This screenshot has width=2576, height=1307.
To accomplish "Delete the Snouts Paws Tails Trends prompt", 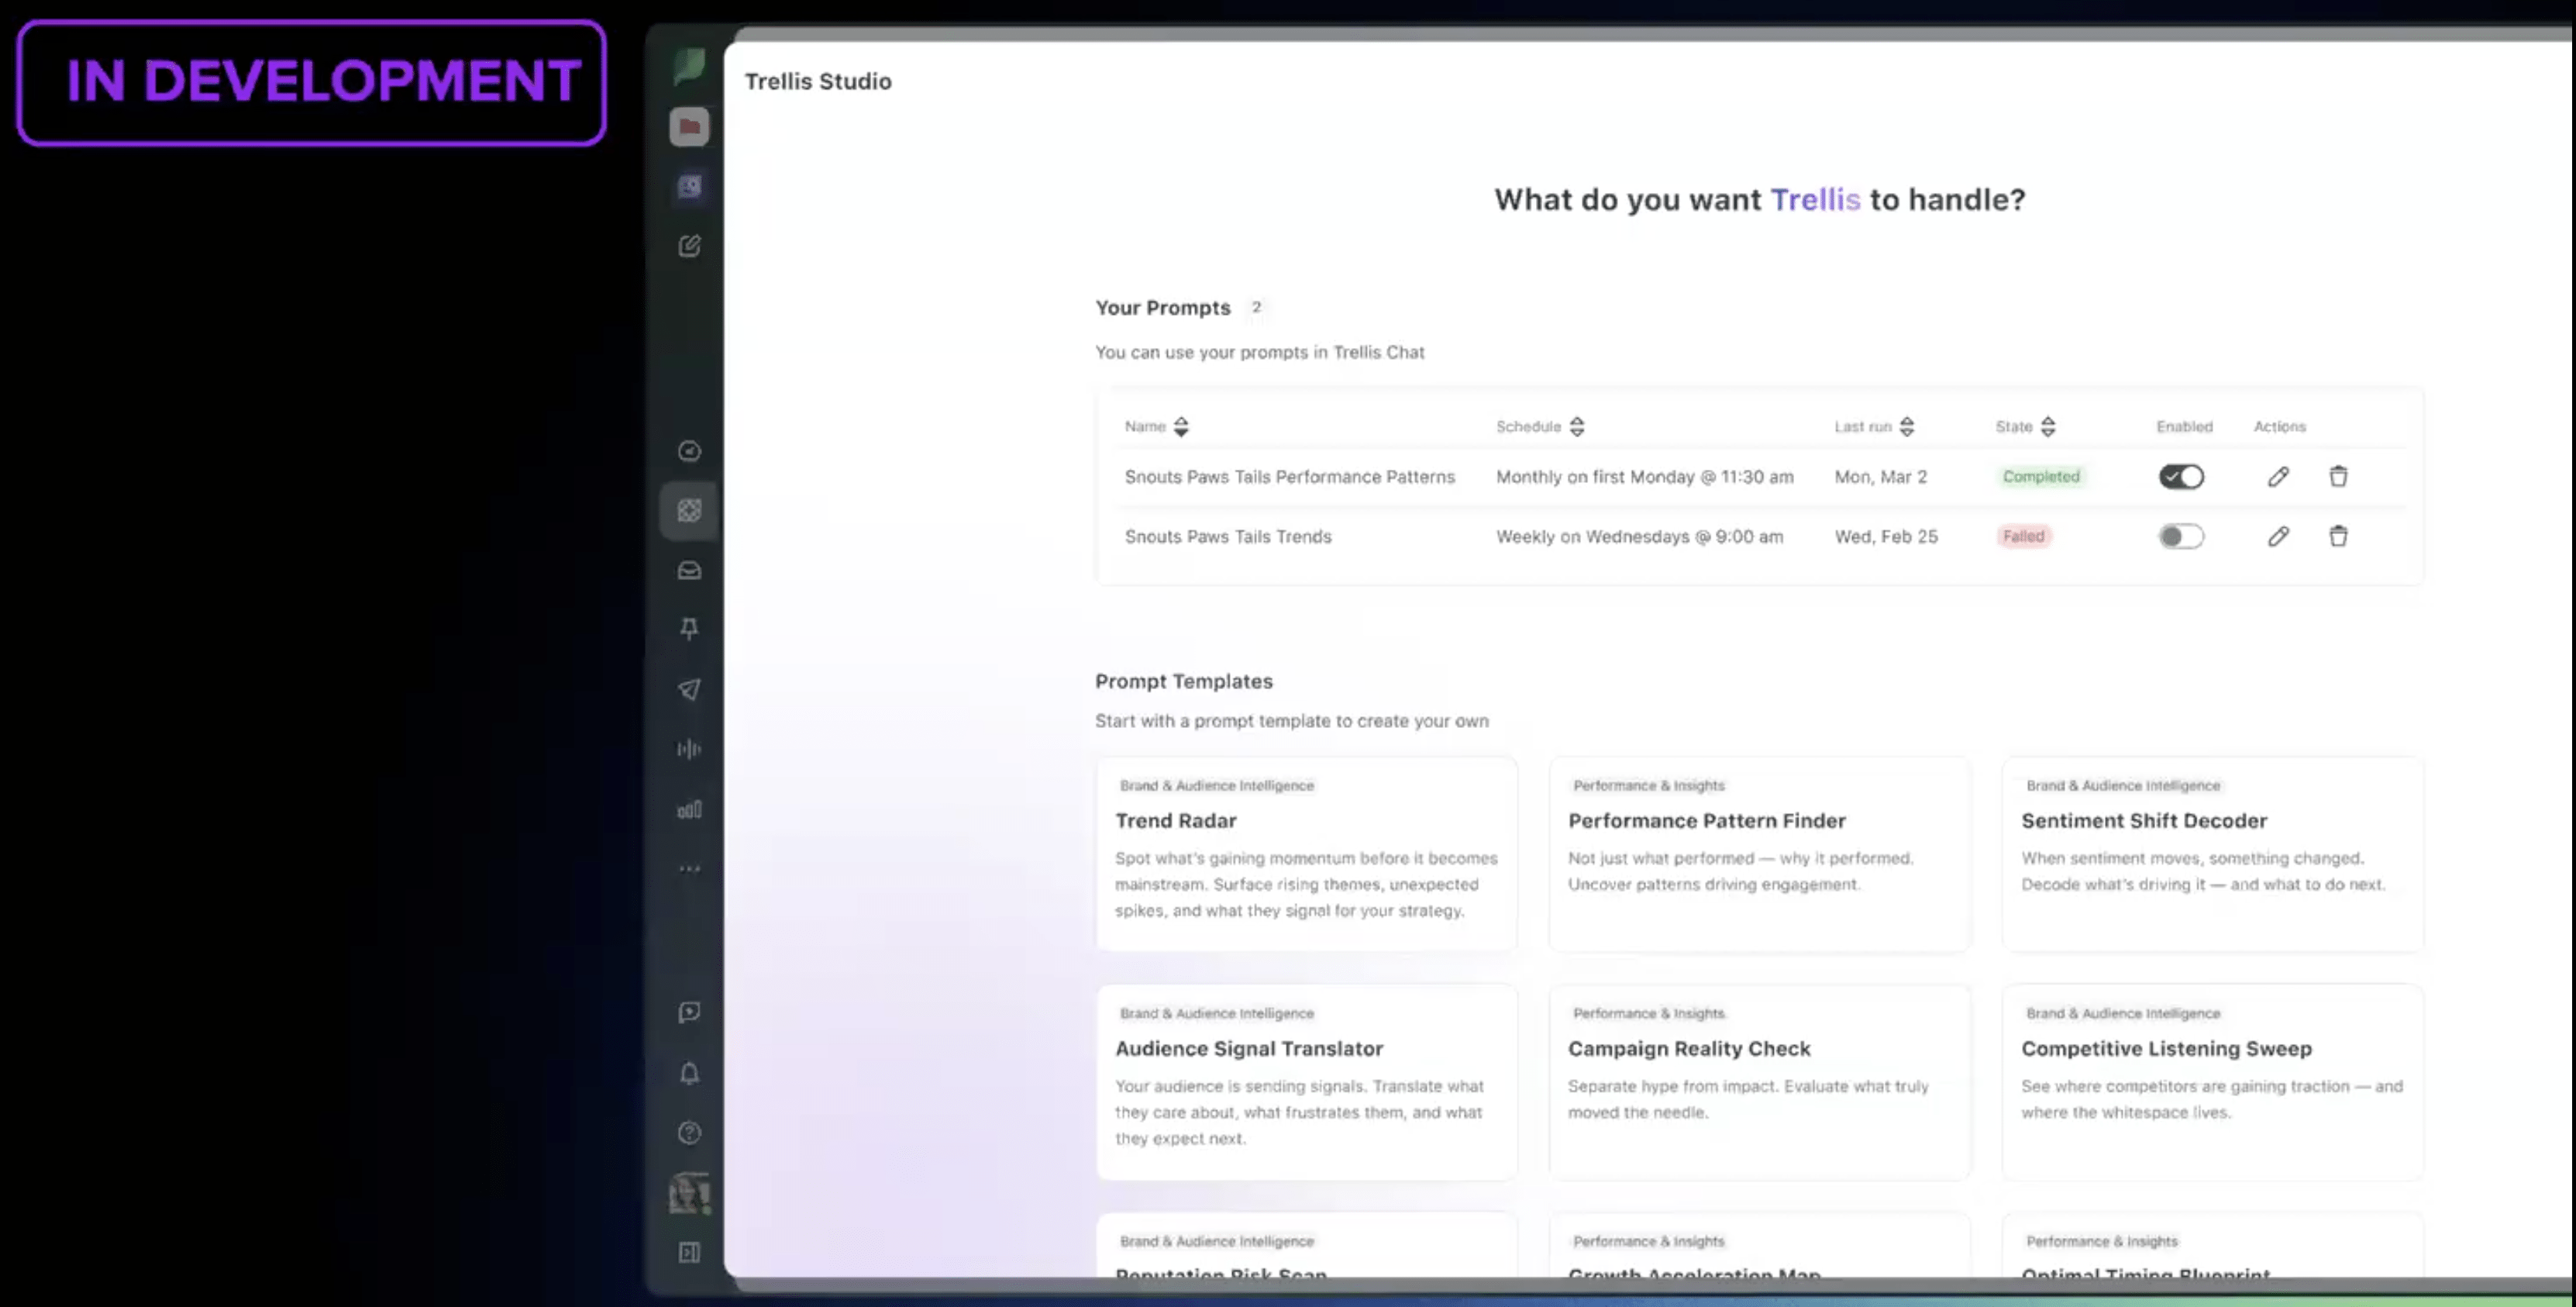I will [x=2337, y=536].
